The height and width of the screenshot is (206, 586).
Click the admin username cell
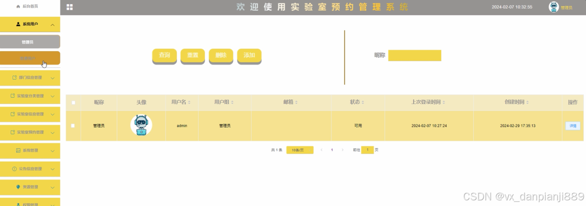tap(182, 126)
